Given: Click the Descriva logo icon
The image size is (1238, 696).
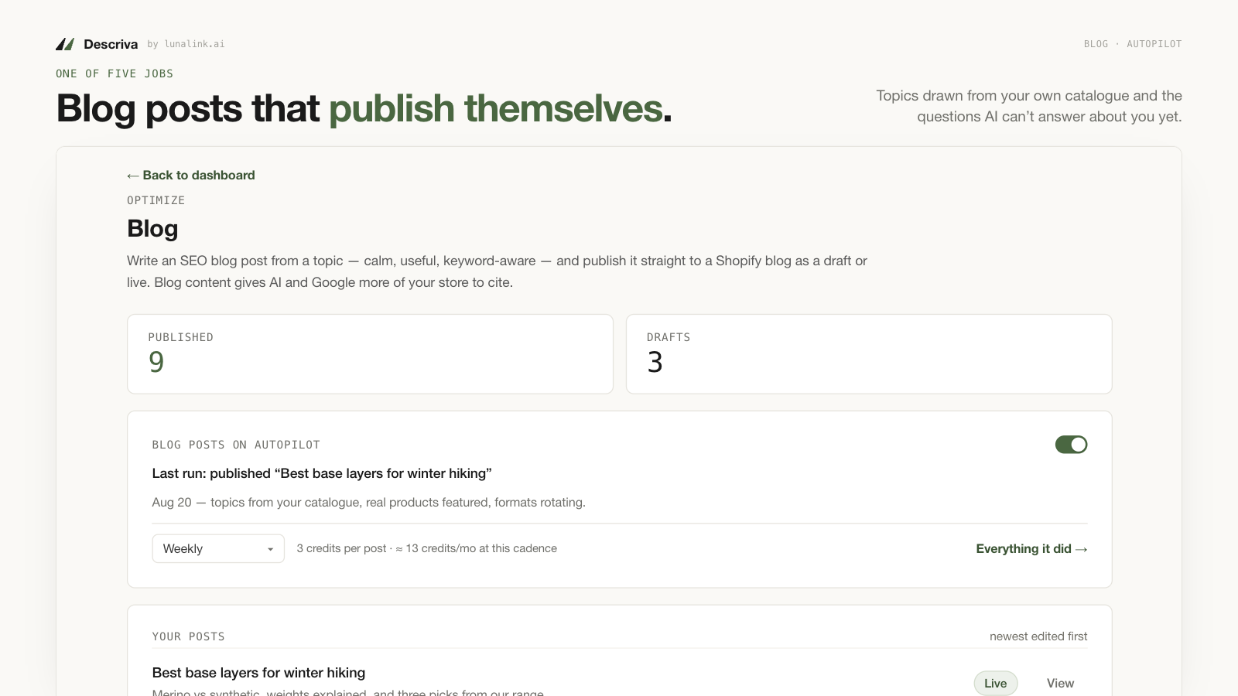Looking at the screenshot, I should click(x=65, y=44).
